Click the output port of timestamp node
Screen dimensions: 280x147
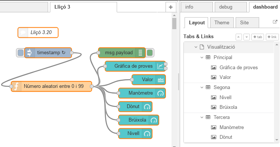click(72, 53)
